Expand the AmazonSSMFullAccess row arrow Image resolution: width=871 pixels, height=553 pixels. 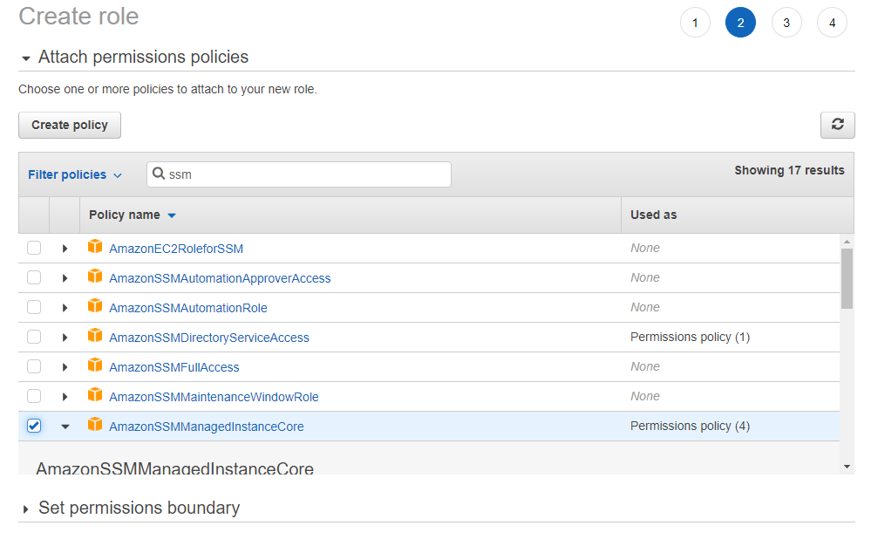click(65, 367)
